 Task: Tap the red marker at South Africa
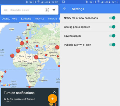(x=29, y=87)
